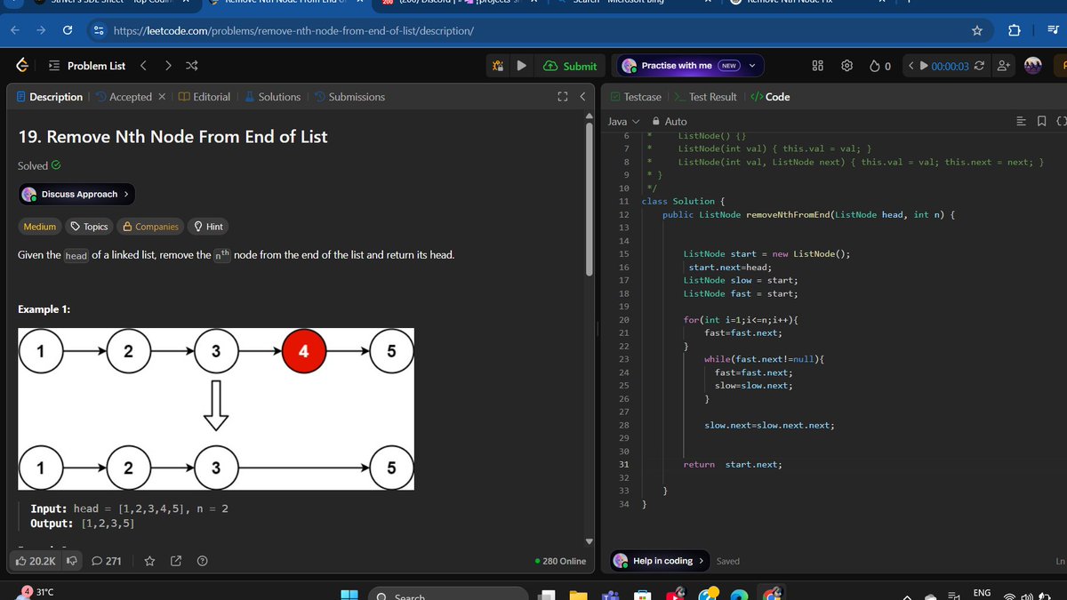Run the code with play icon
Screen dimensions: 1067x600
(x=522, y=66)
